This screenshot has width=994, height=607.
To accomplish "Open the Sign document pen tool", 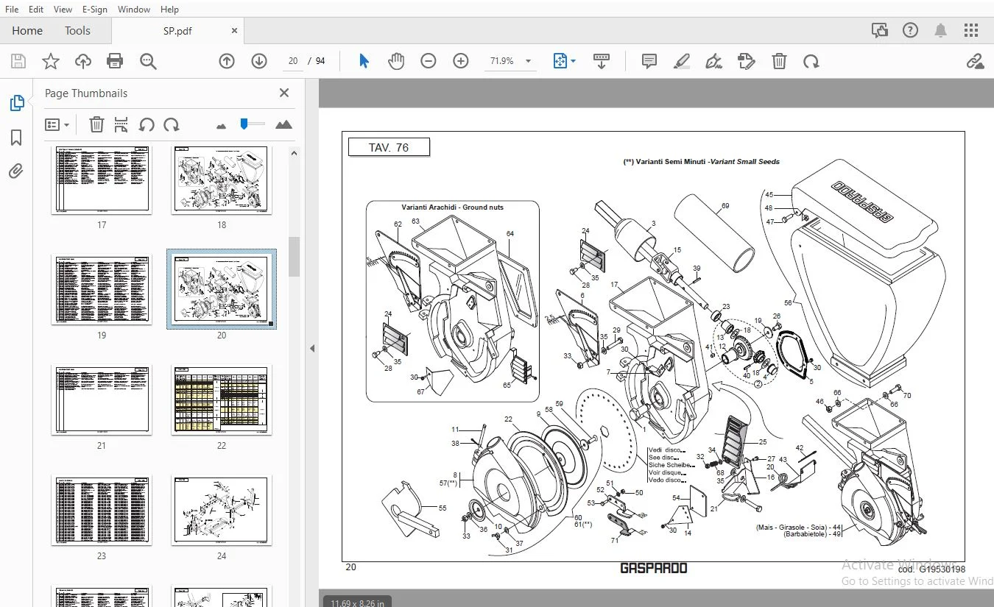I will (713, 61).
